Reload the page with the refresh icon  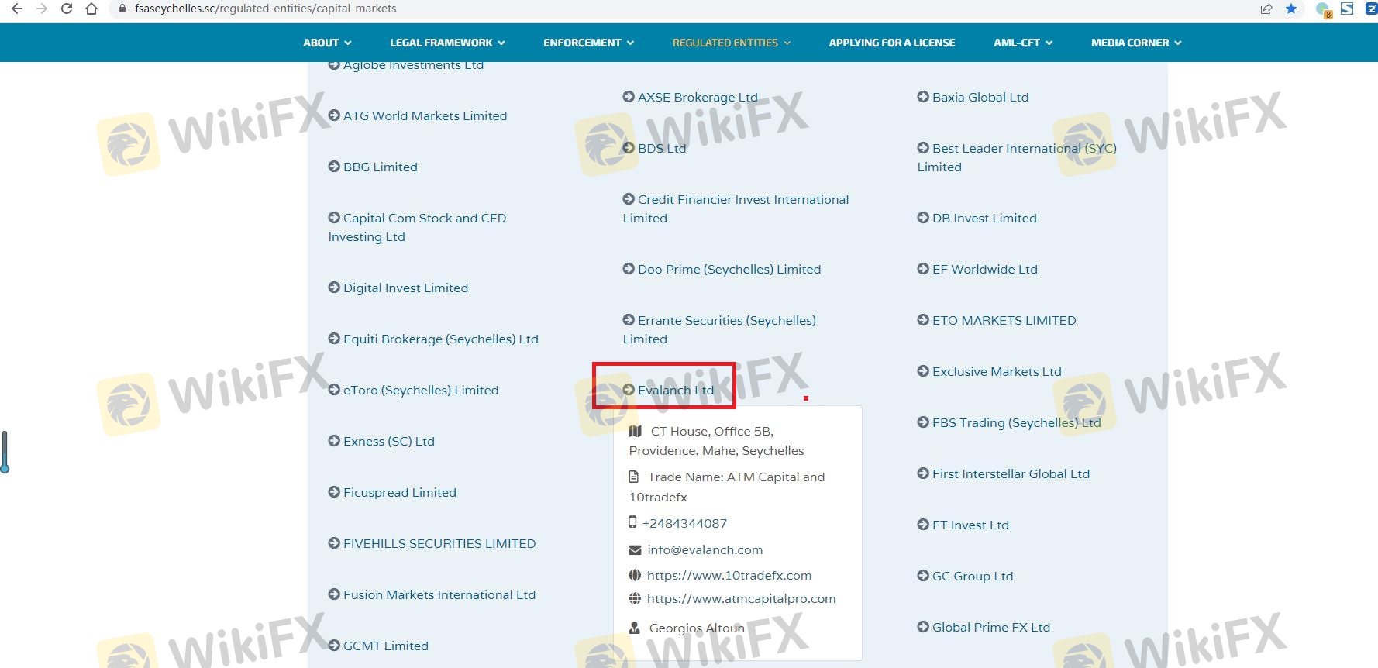coord(67,9)
